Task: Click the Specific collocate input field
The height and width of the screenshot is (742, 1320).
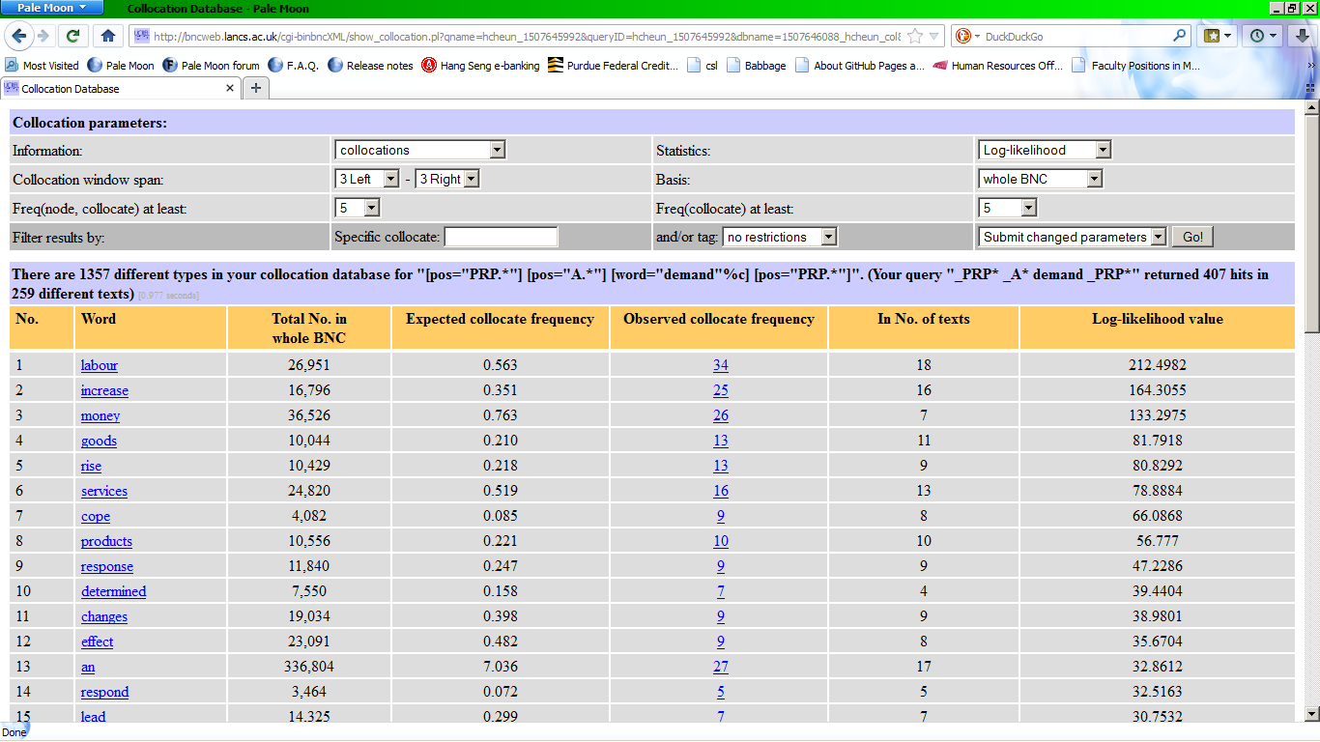Action: coord(501,237)
